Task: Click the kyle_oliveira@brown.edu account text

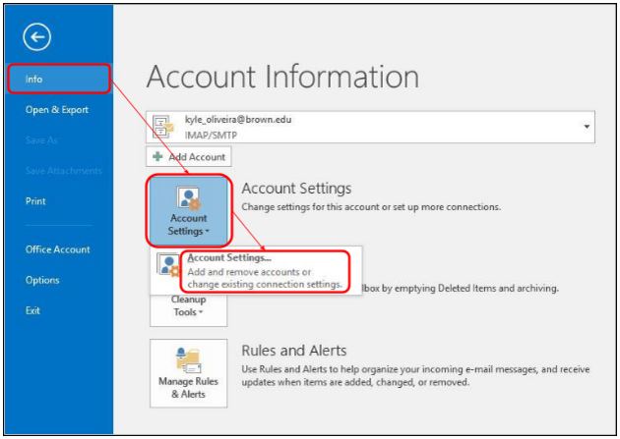Action: [238, 120]
